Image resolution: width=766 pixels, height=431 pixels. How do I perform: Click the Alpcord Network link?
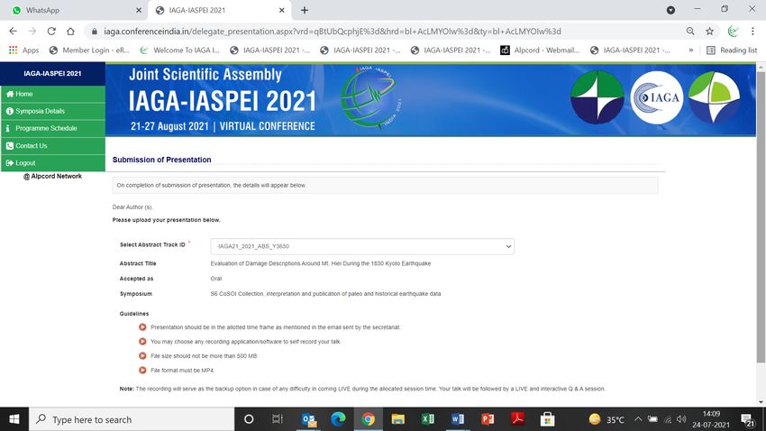pos(53,176)
